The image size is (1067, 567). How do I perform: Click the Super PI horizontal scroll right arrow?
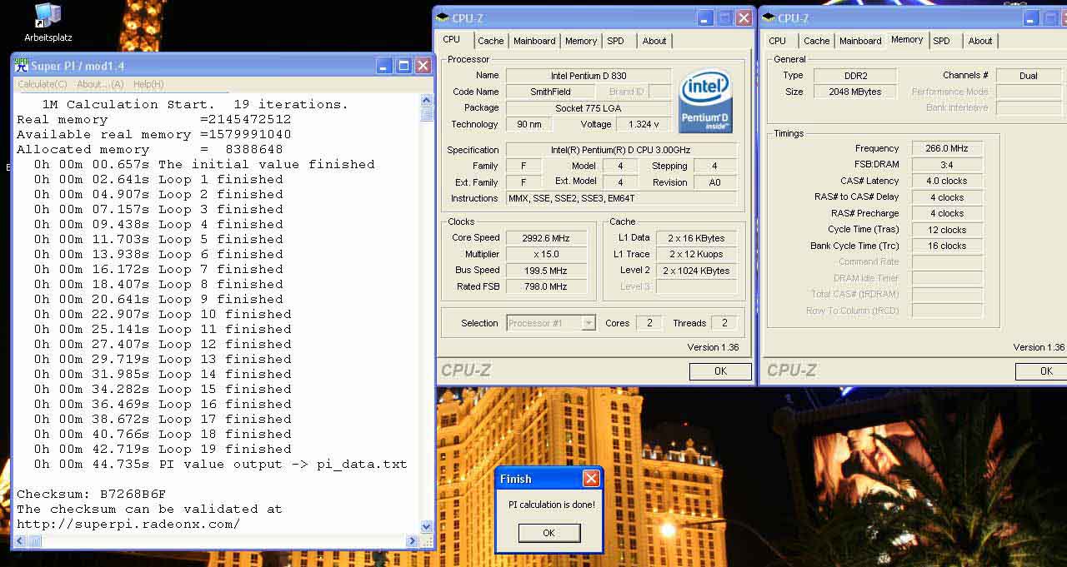pyautogui.click(x=412, y=541)
